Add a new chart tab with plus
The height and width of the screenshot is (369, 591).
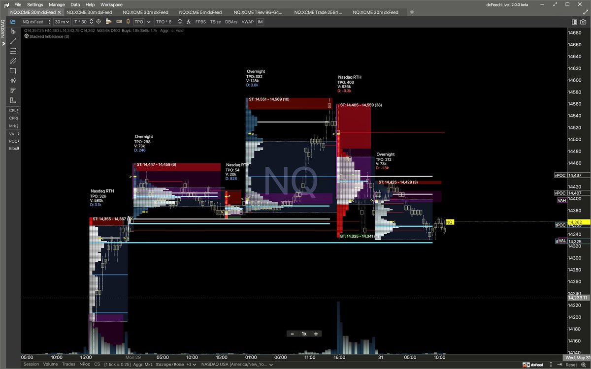click(x=412, y=12)
